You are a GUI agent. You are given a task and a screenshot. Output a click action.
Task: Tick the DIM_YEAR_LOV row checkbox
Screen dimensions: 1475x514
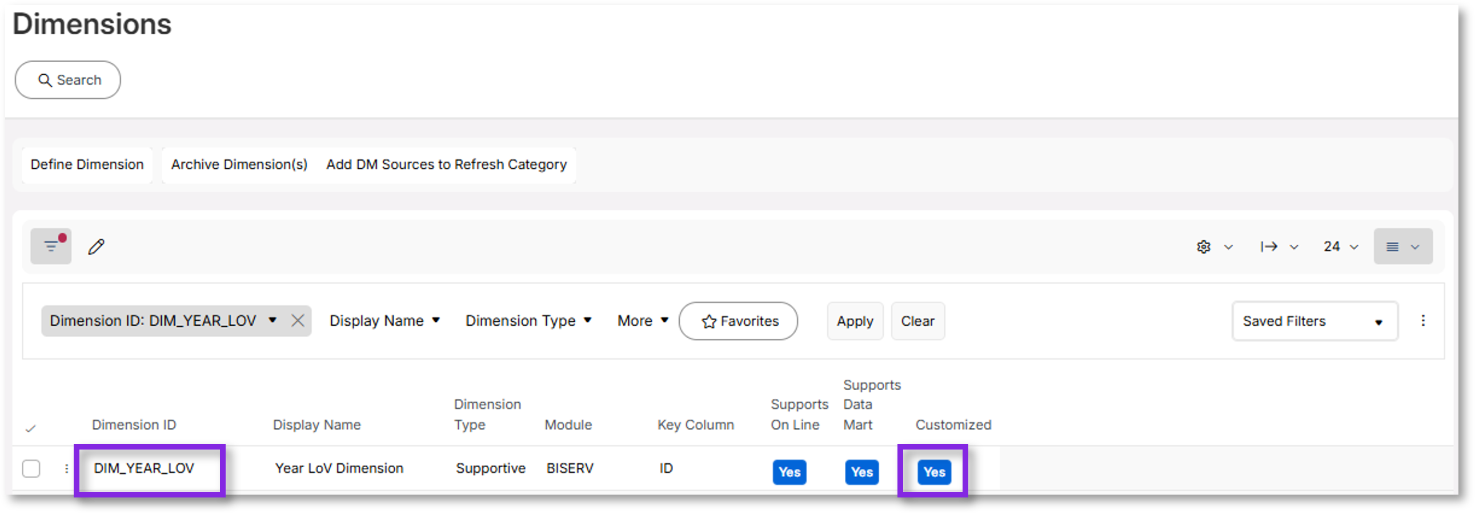click(31, 469)
